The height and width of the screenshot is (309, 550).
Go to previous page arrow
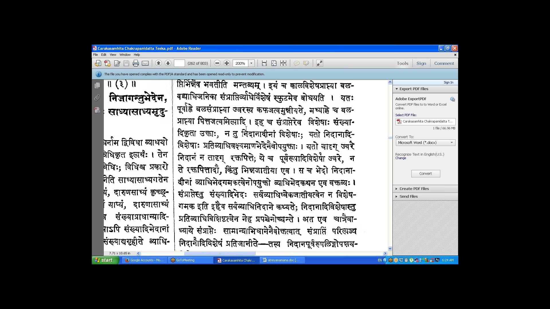[158, 63]
